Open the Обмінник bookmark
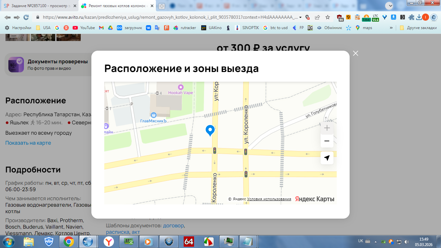 [x=329, y=28]
